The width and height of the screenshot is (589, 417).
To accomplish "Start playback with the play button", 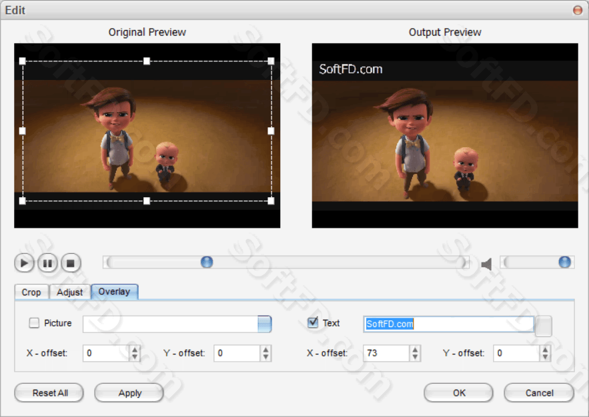I will (x=24, y=263).
